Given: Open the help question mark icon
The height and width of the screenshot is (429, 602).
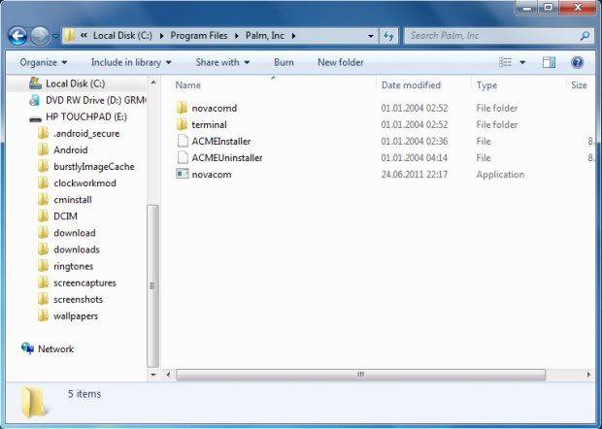Looking at the screenshot, I should [x=577, y=62].
